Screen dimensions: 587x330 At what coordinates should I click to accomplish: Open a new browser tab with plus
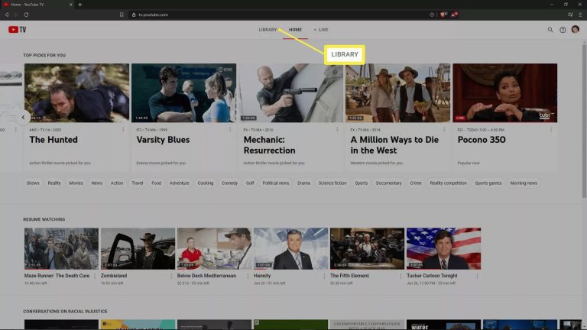pyautogui.click(x=79, y=5)
